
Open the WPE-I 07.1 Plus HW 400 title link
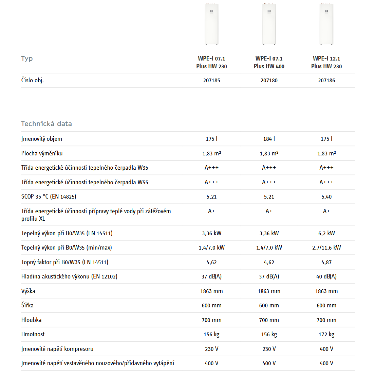269,63
